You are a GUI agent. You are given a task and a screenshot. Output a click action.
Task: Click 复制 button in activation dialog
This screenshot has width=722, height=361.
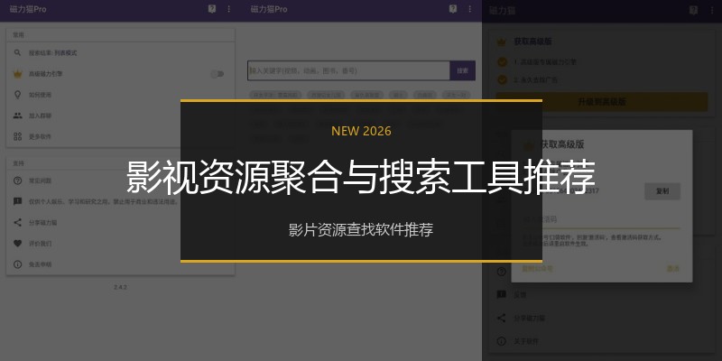[x=662, y=191]
